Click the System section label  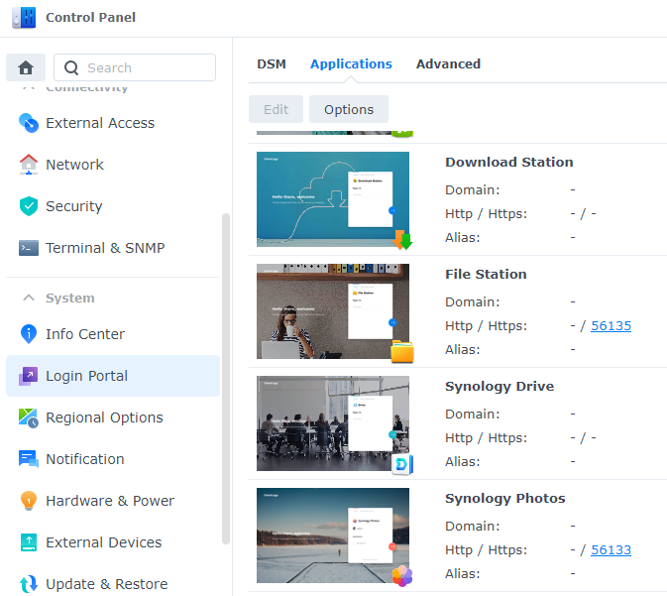point(70,298)
